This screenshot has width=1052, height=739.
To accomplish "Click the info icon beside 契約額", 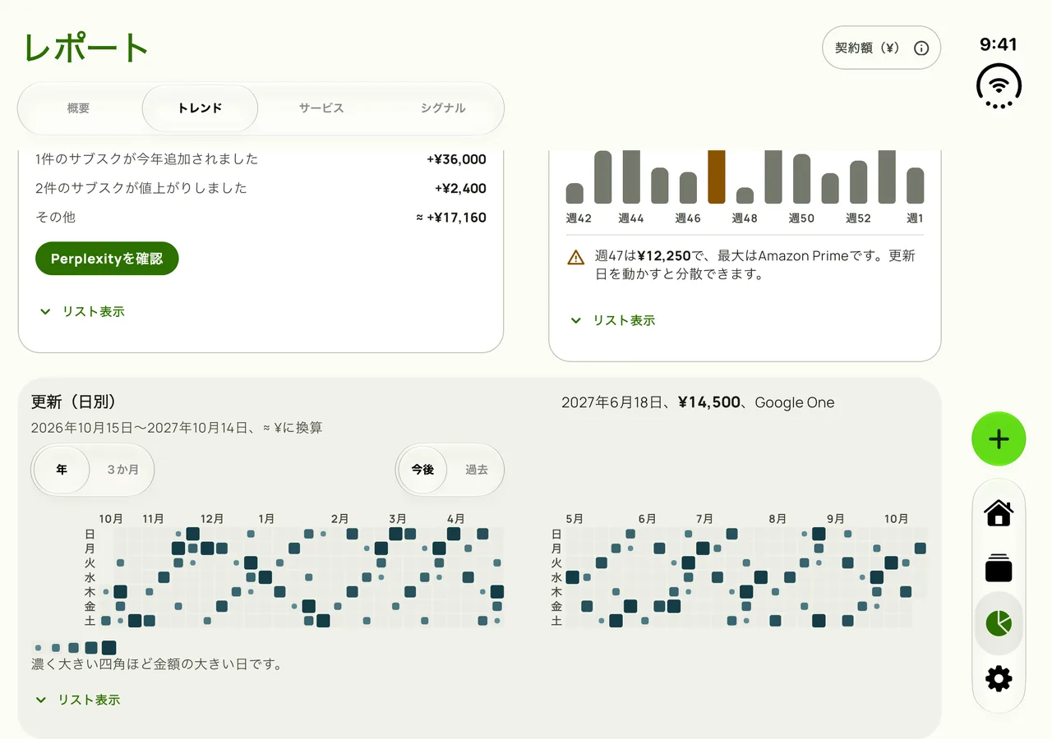I will coord(921,48).
